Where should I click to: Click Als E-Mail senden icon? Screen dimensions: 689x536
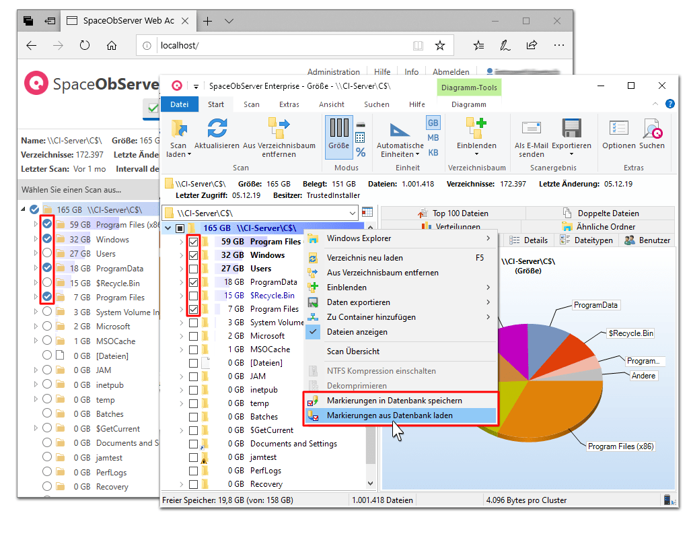pos(532,128)
